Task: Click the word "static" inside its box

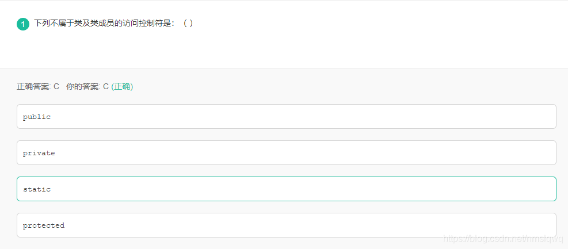Action: pyautogui.click(x=37, y=189)
